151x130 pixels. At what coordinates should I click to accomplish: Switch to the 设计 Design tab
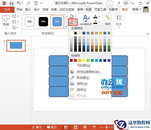tap(36, 10)
